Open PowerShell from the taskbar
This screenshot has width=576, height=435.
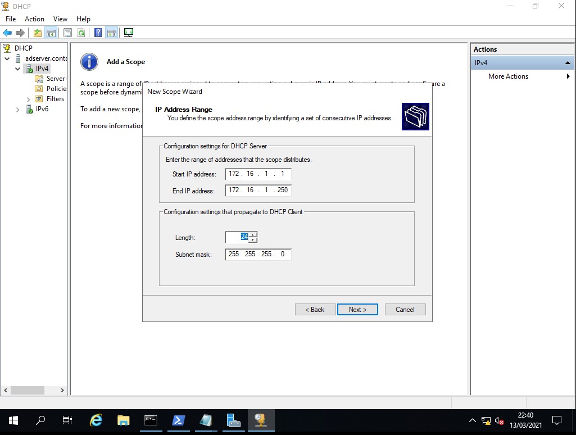pyautogui.click(x=178, y=420)
